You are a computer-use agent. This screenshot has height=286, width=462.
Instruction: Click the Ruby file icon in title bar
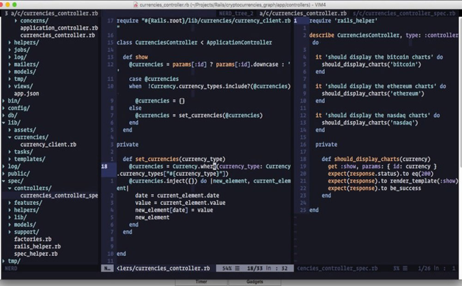[x=135, y=5]
